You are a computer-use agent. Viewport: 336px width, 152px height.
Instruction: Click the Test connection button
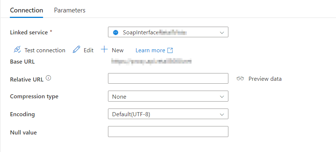pos(45,50)
